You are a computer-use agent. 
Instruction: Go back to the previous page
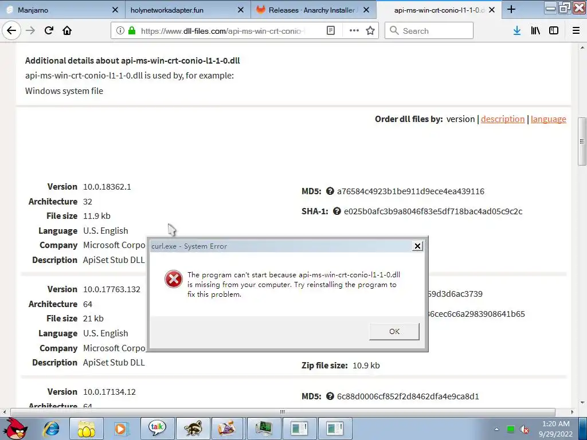[11, 31]
